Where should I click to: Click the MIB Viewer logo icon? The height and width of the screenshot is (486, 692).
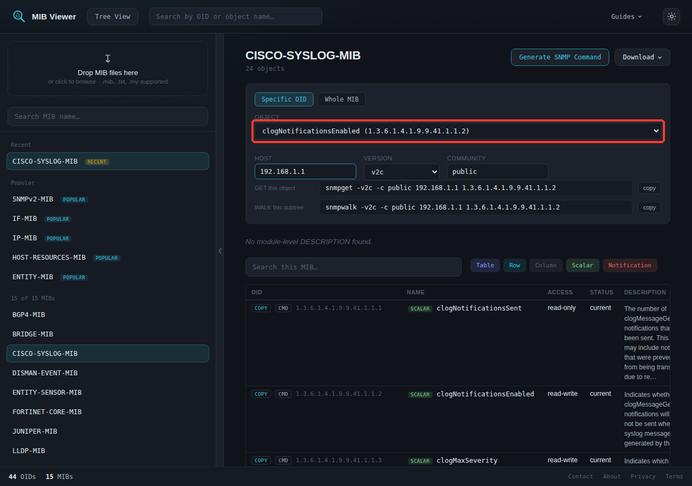pyautogui.click(x=19, y=16)
